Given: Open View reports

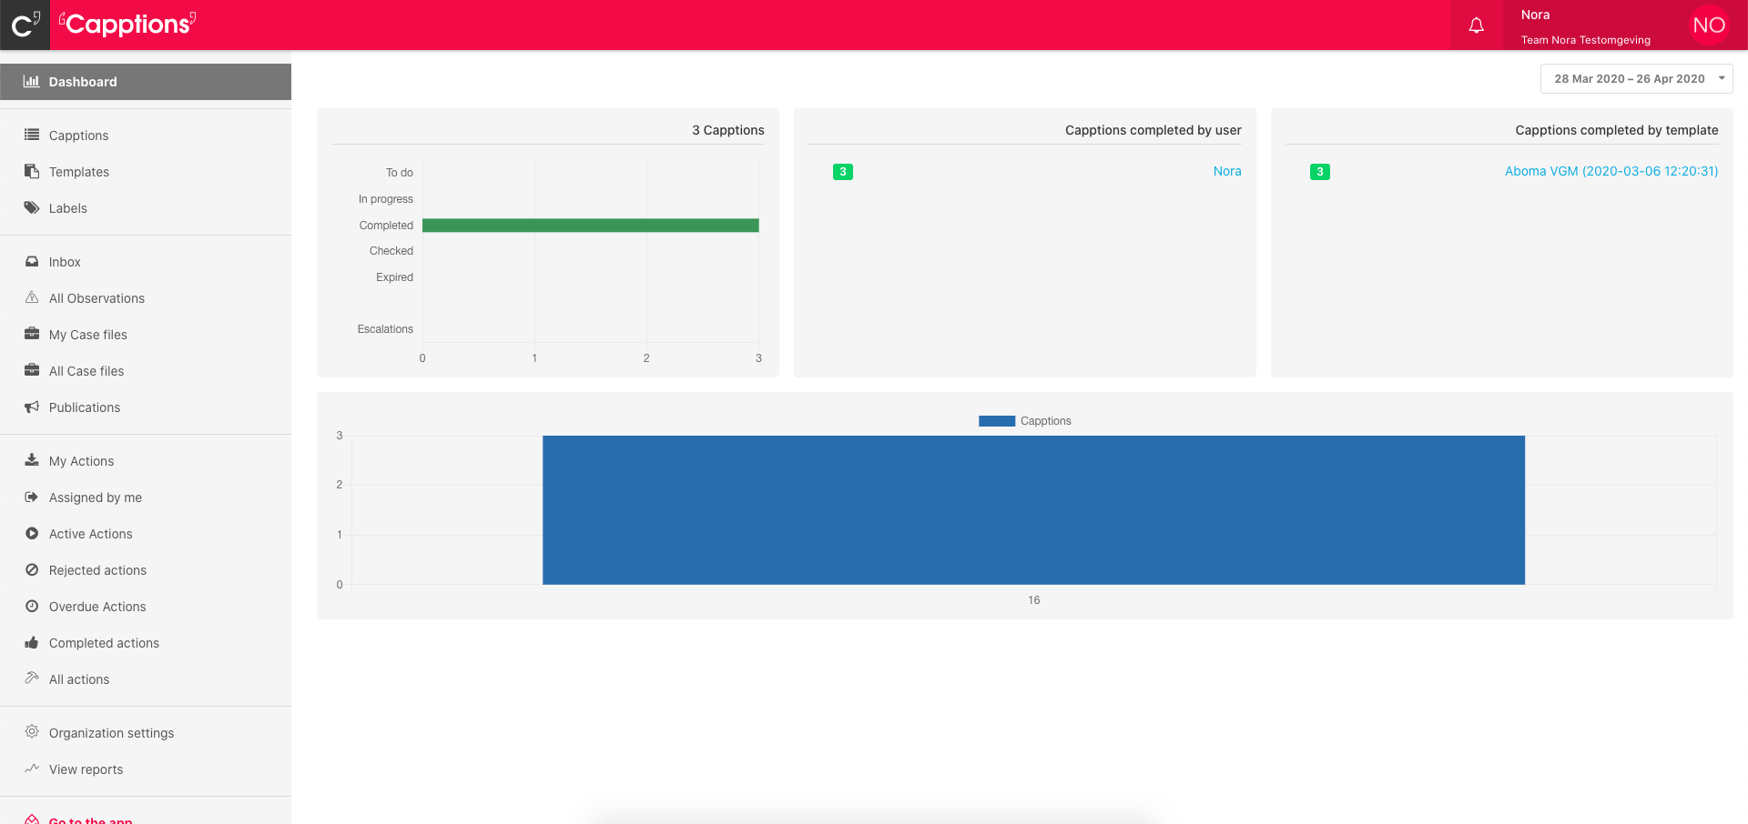Looking at the screenshot, I should (x=146, y=769).
